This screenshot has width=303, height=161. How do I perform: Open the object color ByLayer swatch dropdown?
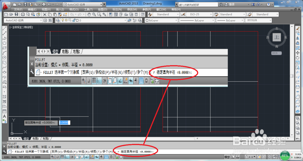pyautogui.click(x=161, y=20)
